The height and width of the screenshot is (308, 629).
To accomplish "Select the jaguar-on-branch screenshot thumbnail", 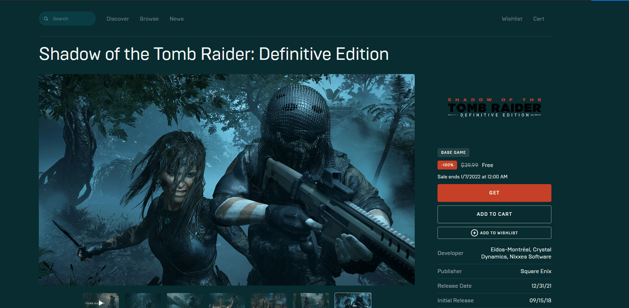I will (185, 301).
